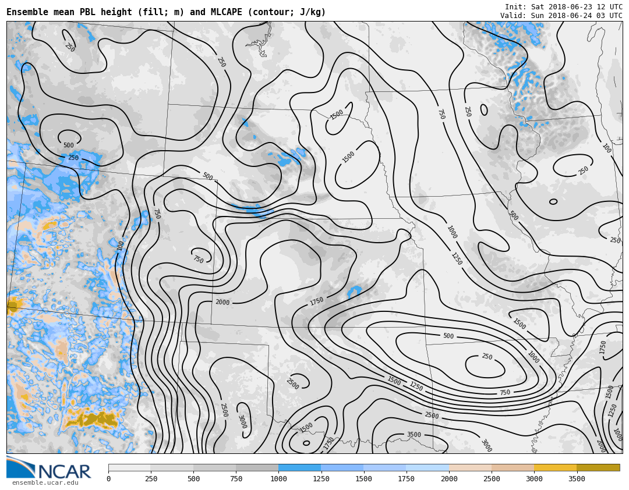Click the Valid time text at top right
The height and width of the screenshot is (490, 629).
pos(561,16)
